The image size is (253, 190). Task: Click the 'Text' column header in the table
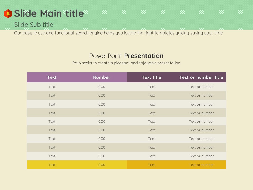[x=52, y=77]
